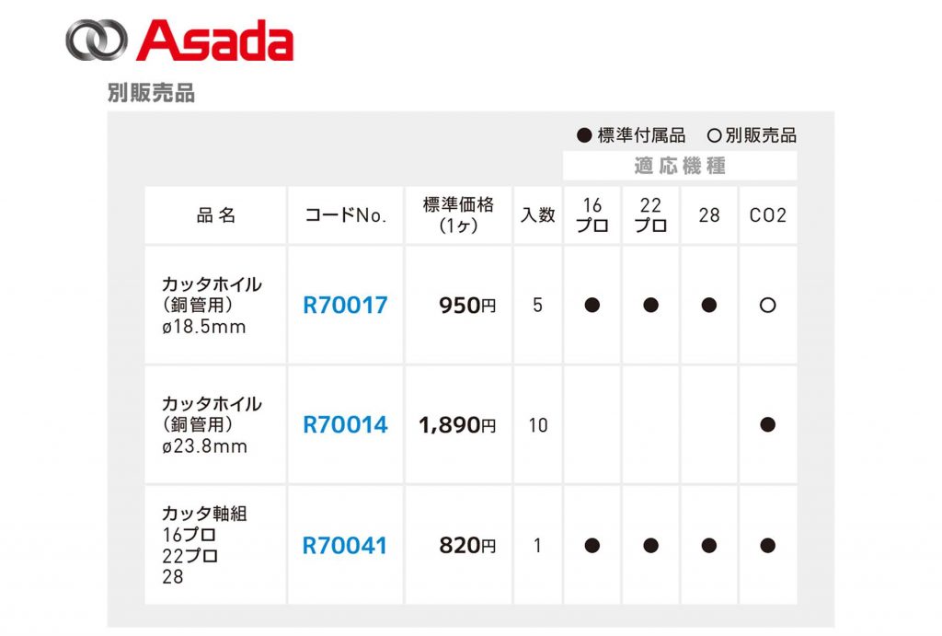Select the カッタ軸組 product name cell
Viewport: 942px width, 636px height.
pos(215,545)
